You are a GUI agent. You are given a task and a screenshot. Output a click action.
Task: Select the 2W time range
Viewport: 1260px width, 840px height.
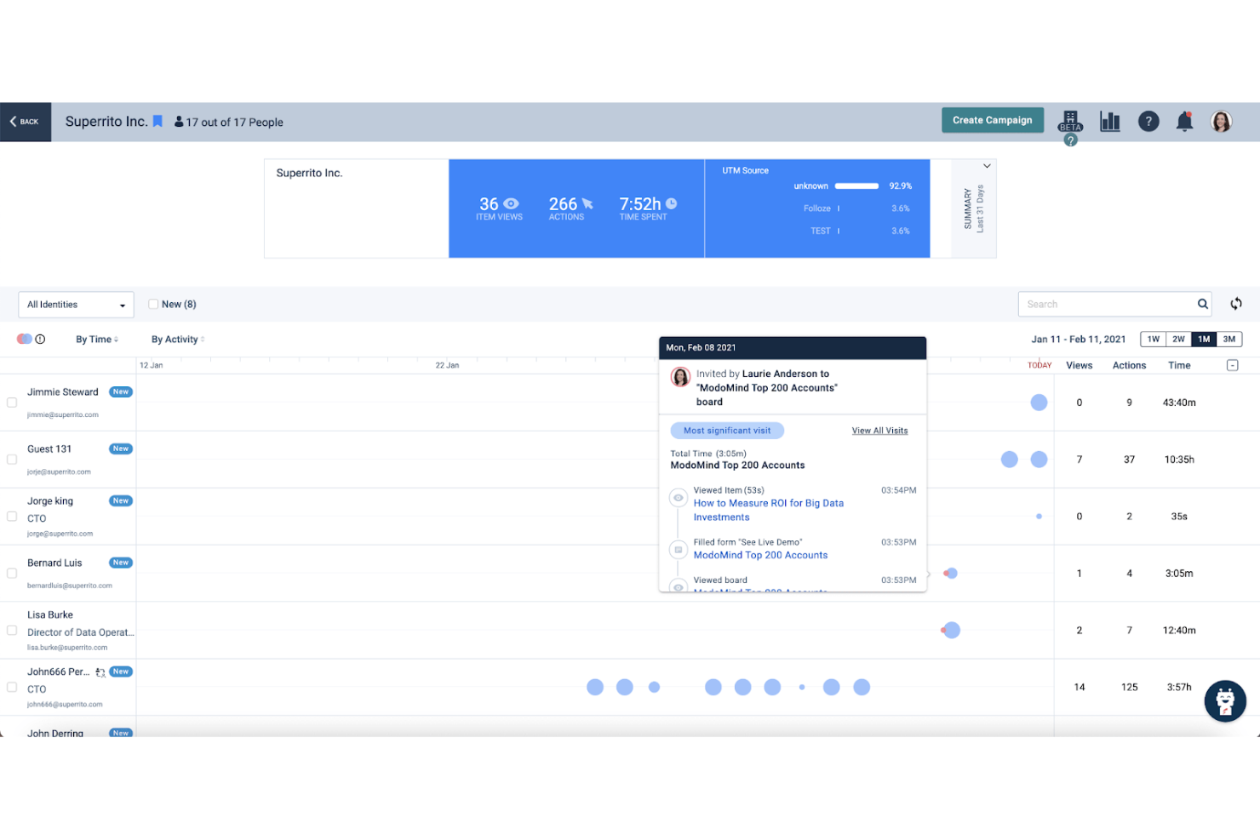click(x=1178, y=339)
